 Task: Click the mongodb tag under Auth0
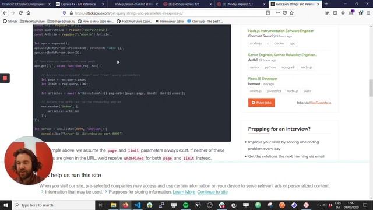tap(288, 67)
